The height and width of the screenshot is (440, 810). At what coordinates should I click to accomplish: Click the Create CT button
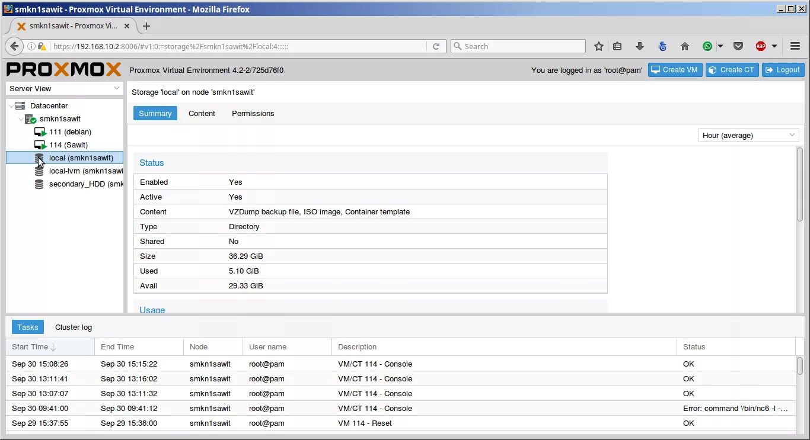point(732,70)
